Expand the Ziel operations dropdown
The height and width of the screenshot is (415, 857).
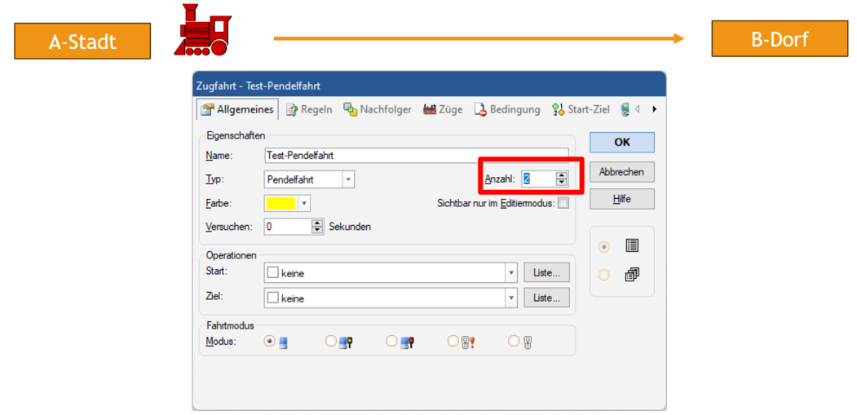click(511, 298)
